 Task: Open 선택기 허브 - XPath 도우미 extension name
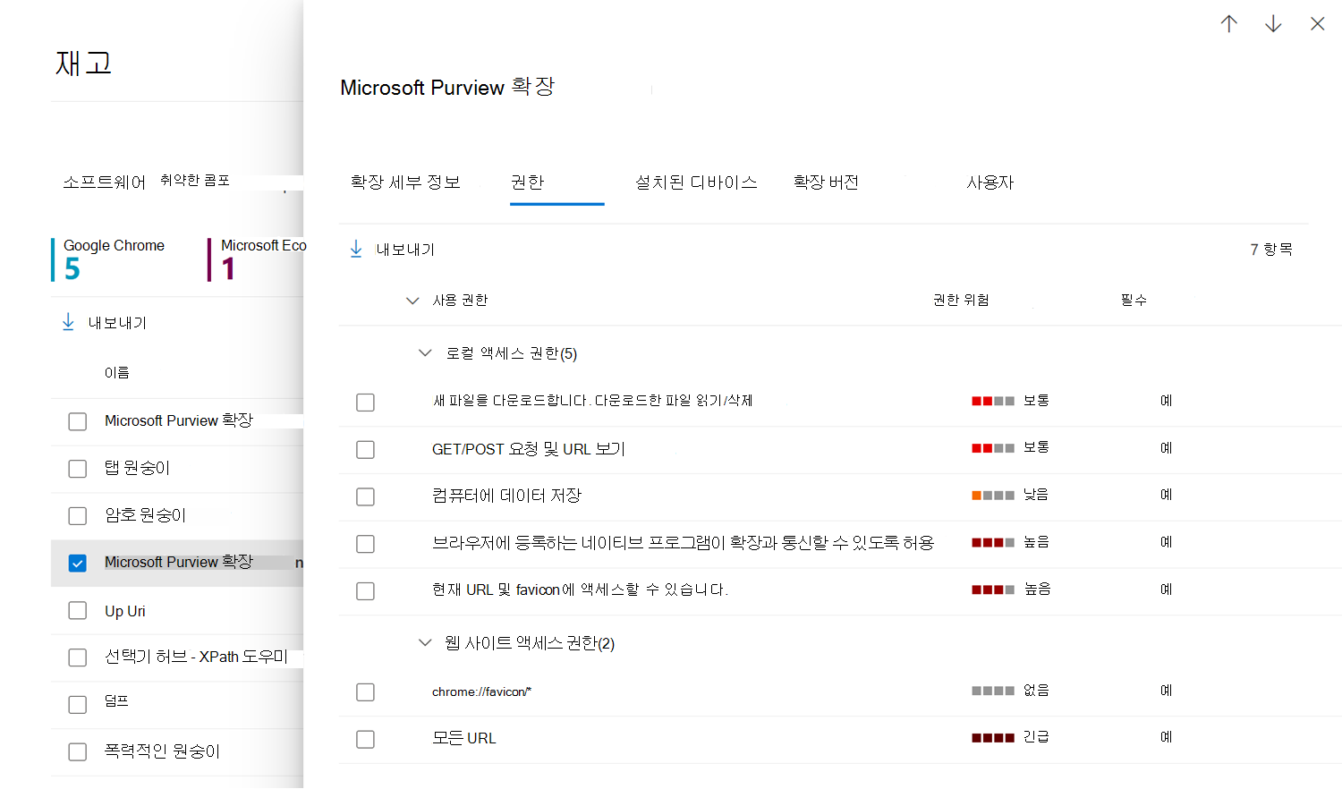[x=196, y=657]
